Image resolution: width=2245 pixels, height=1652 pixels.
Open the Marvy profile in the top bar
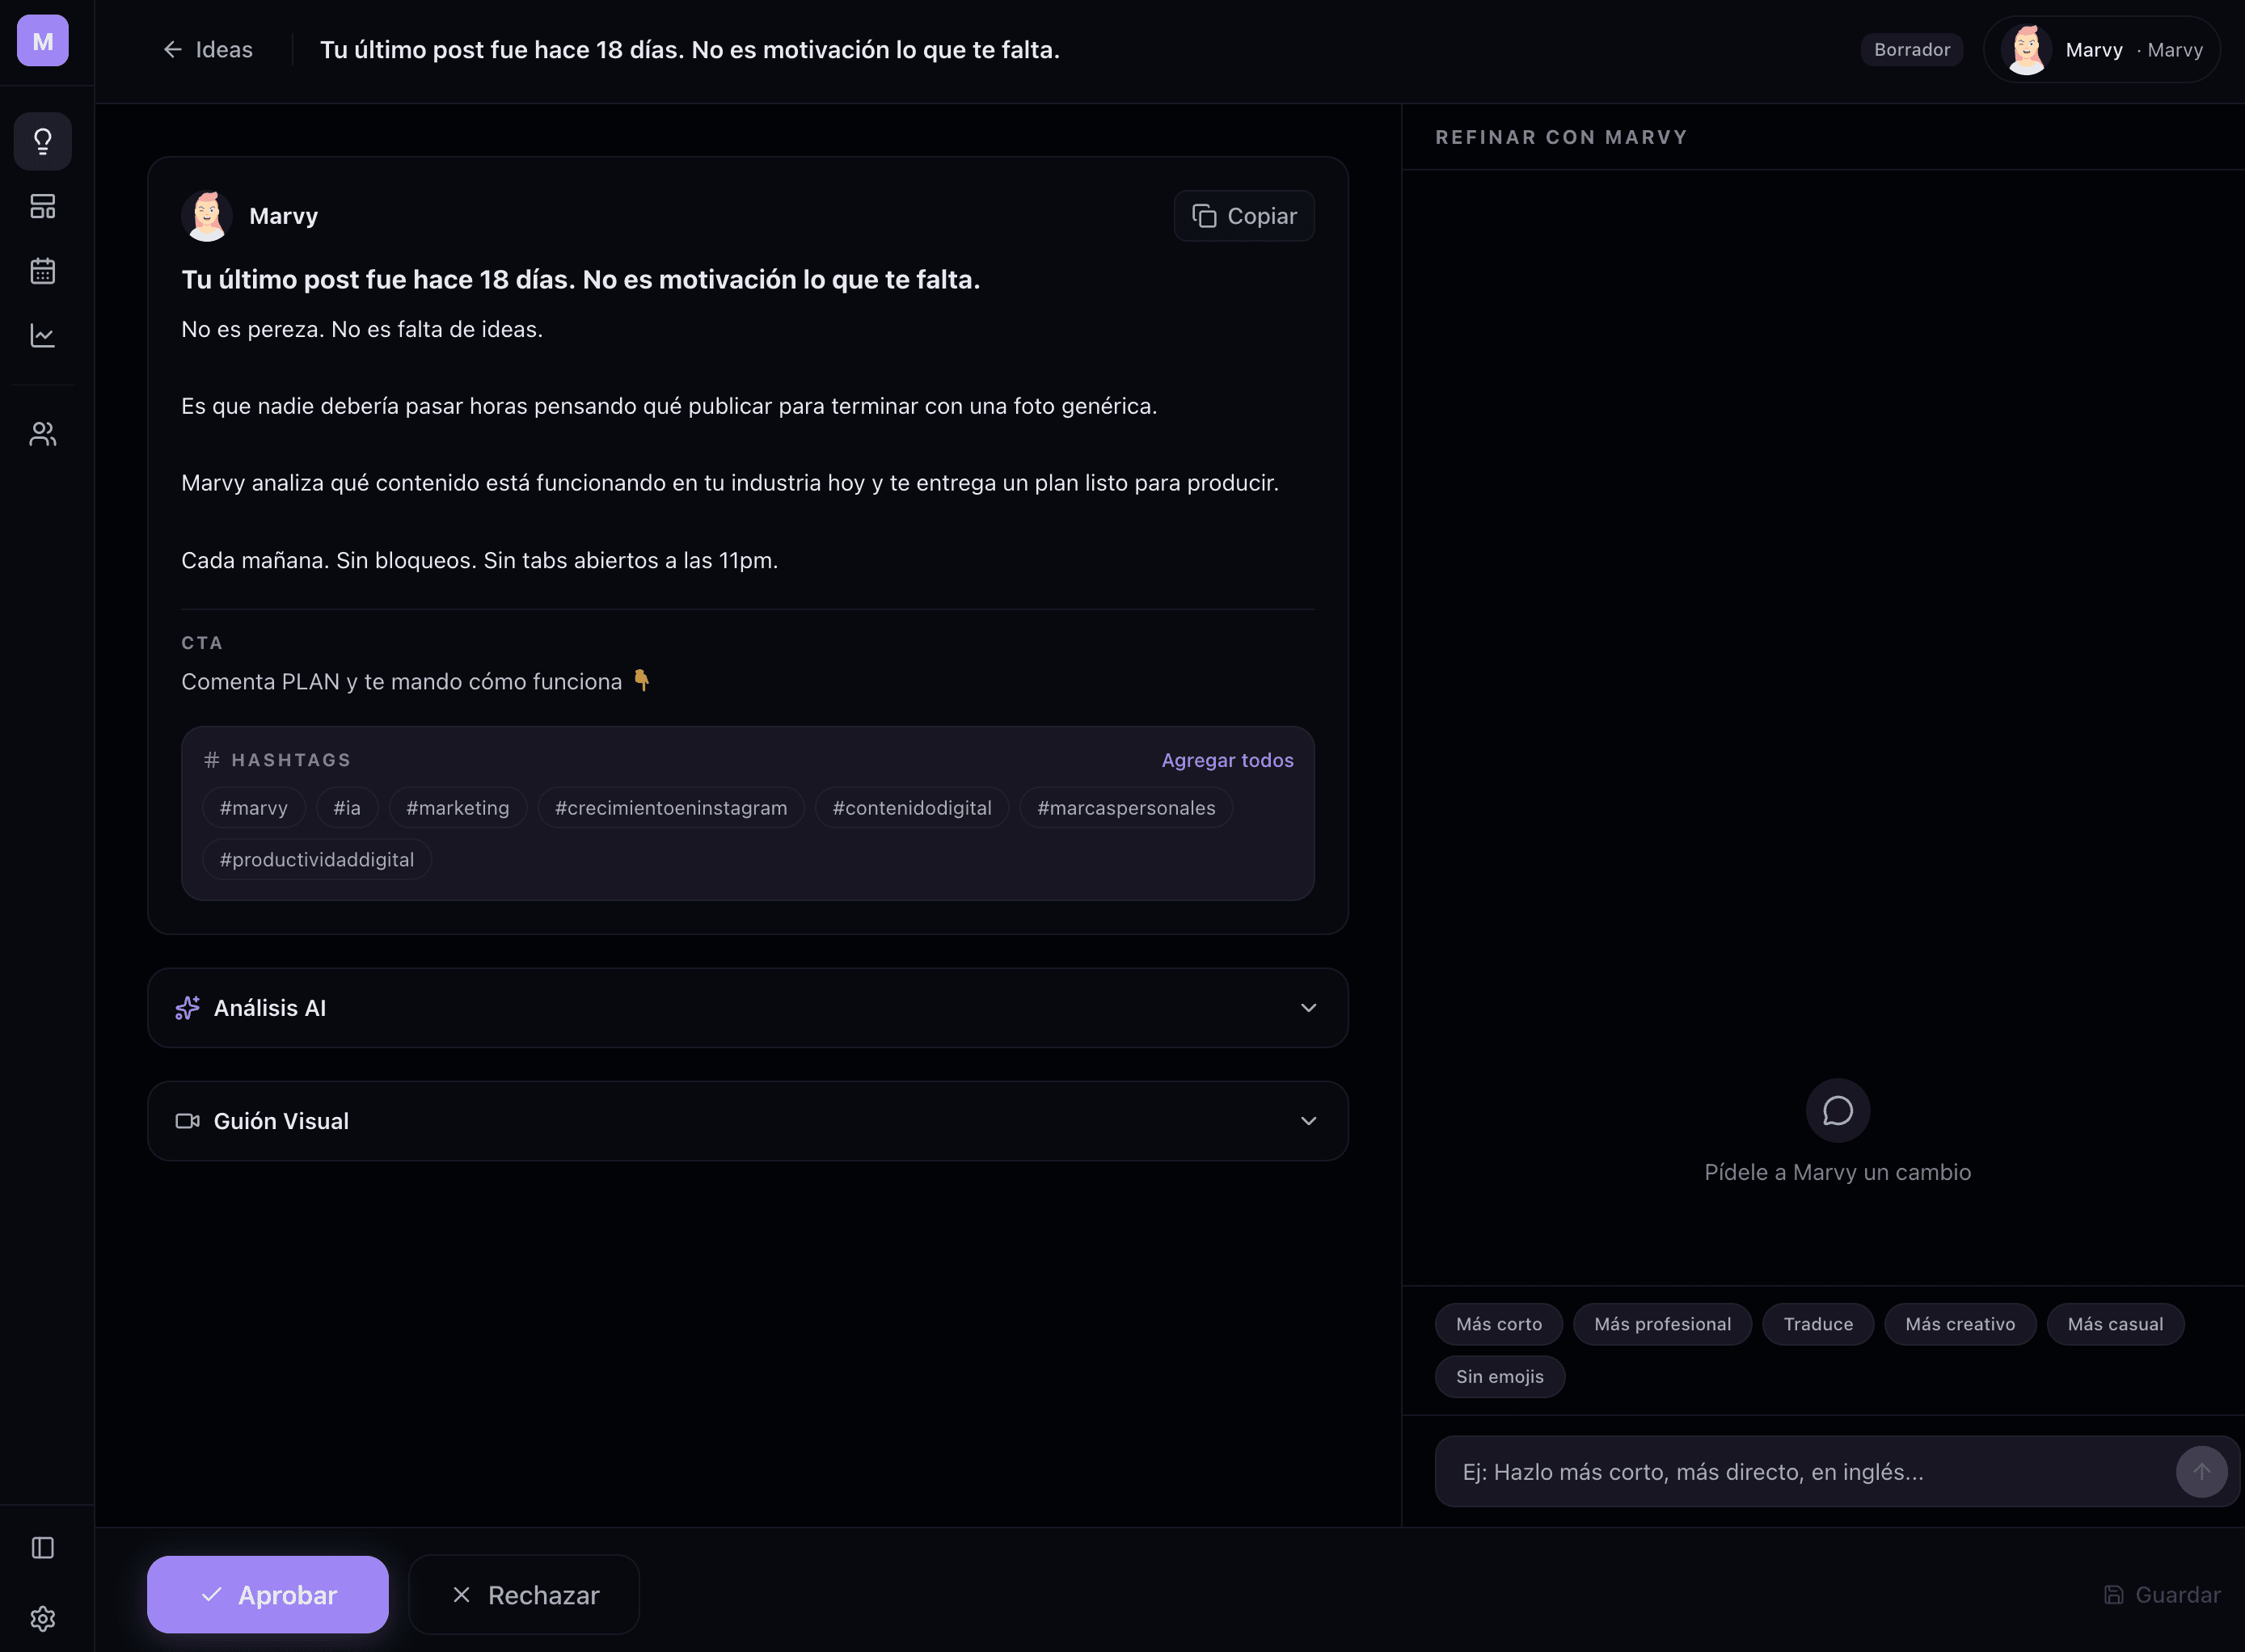(2100, 49)
